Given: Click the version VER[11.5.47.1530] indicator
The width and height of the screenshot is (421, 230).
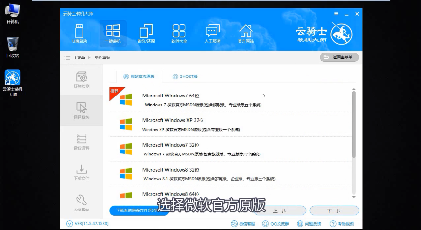Looking at the screenshot, I should pos(87,224).
